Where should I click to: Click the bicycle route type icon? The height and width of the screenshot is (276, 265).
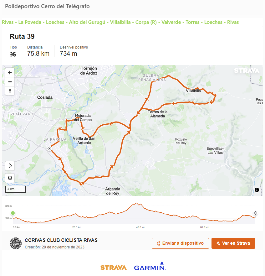(x=13, y=54)
